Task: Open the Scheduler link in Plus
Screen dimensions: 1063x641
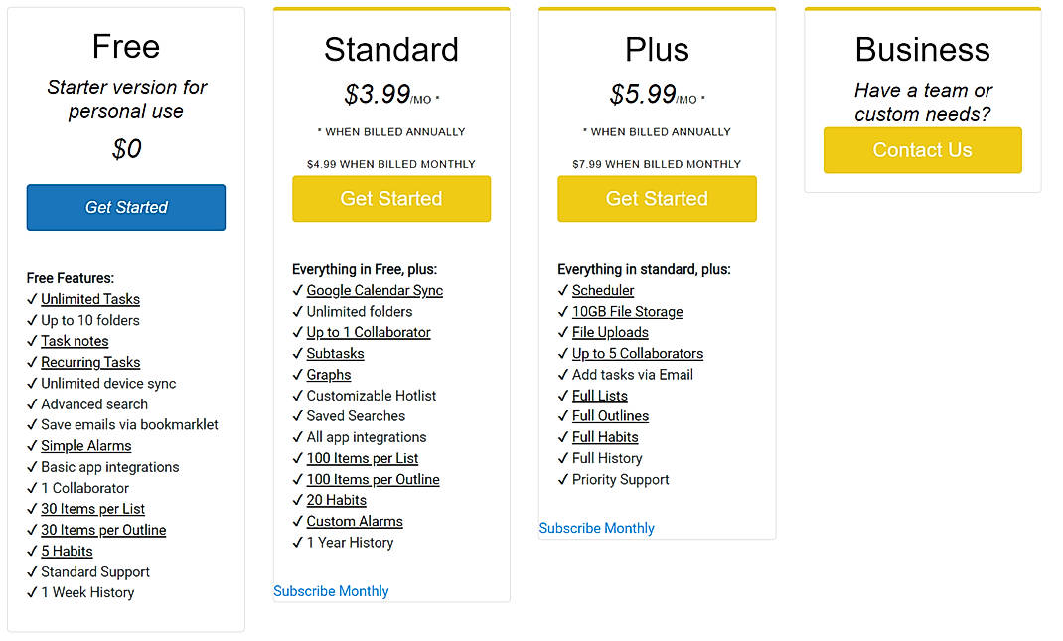Action: [x=600, y=290]
